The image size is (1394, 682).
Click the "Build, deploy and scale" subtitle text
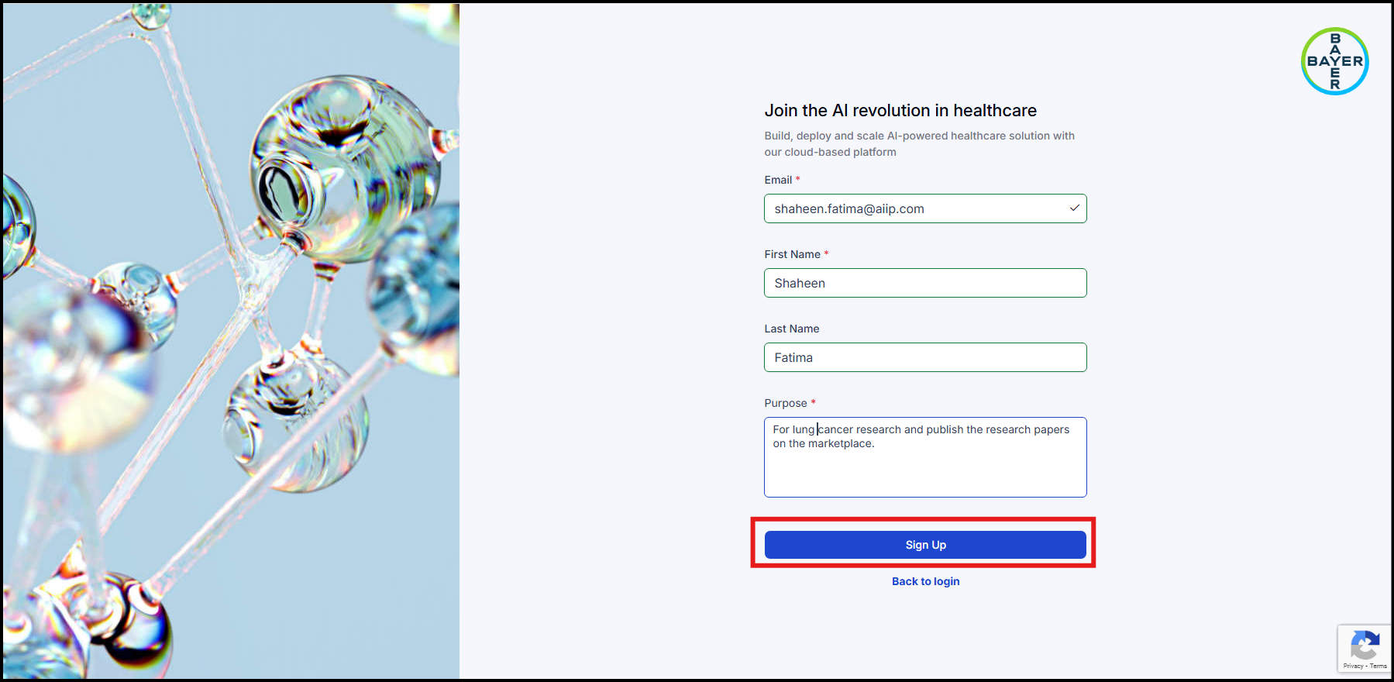[x=919, y=143]
